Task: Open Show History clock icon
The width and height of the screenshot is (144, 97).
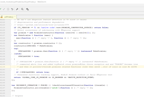Action: (8, 9)
